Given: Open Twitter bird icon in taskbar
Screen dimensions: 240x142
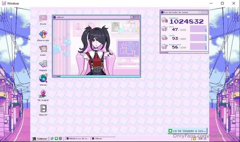Looking at the screenshot, I should point(52,138).
